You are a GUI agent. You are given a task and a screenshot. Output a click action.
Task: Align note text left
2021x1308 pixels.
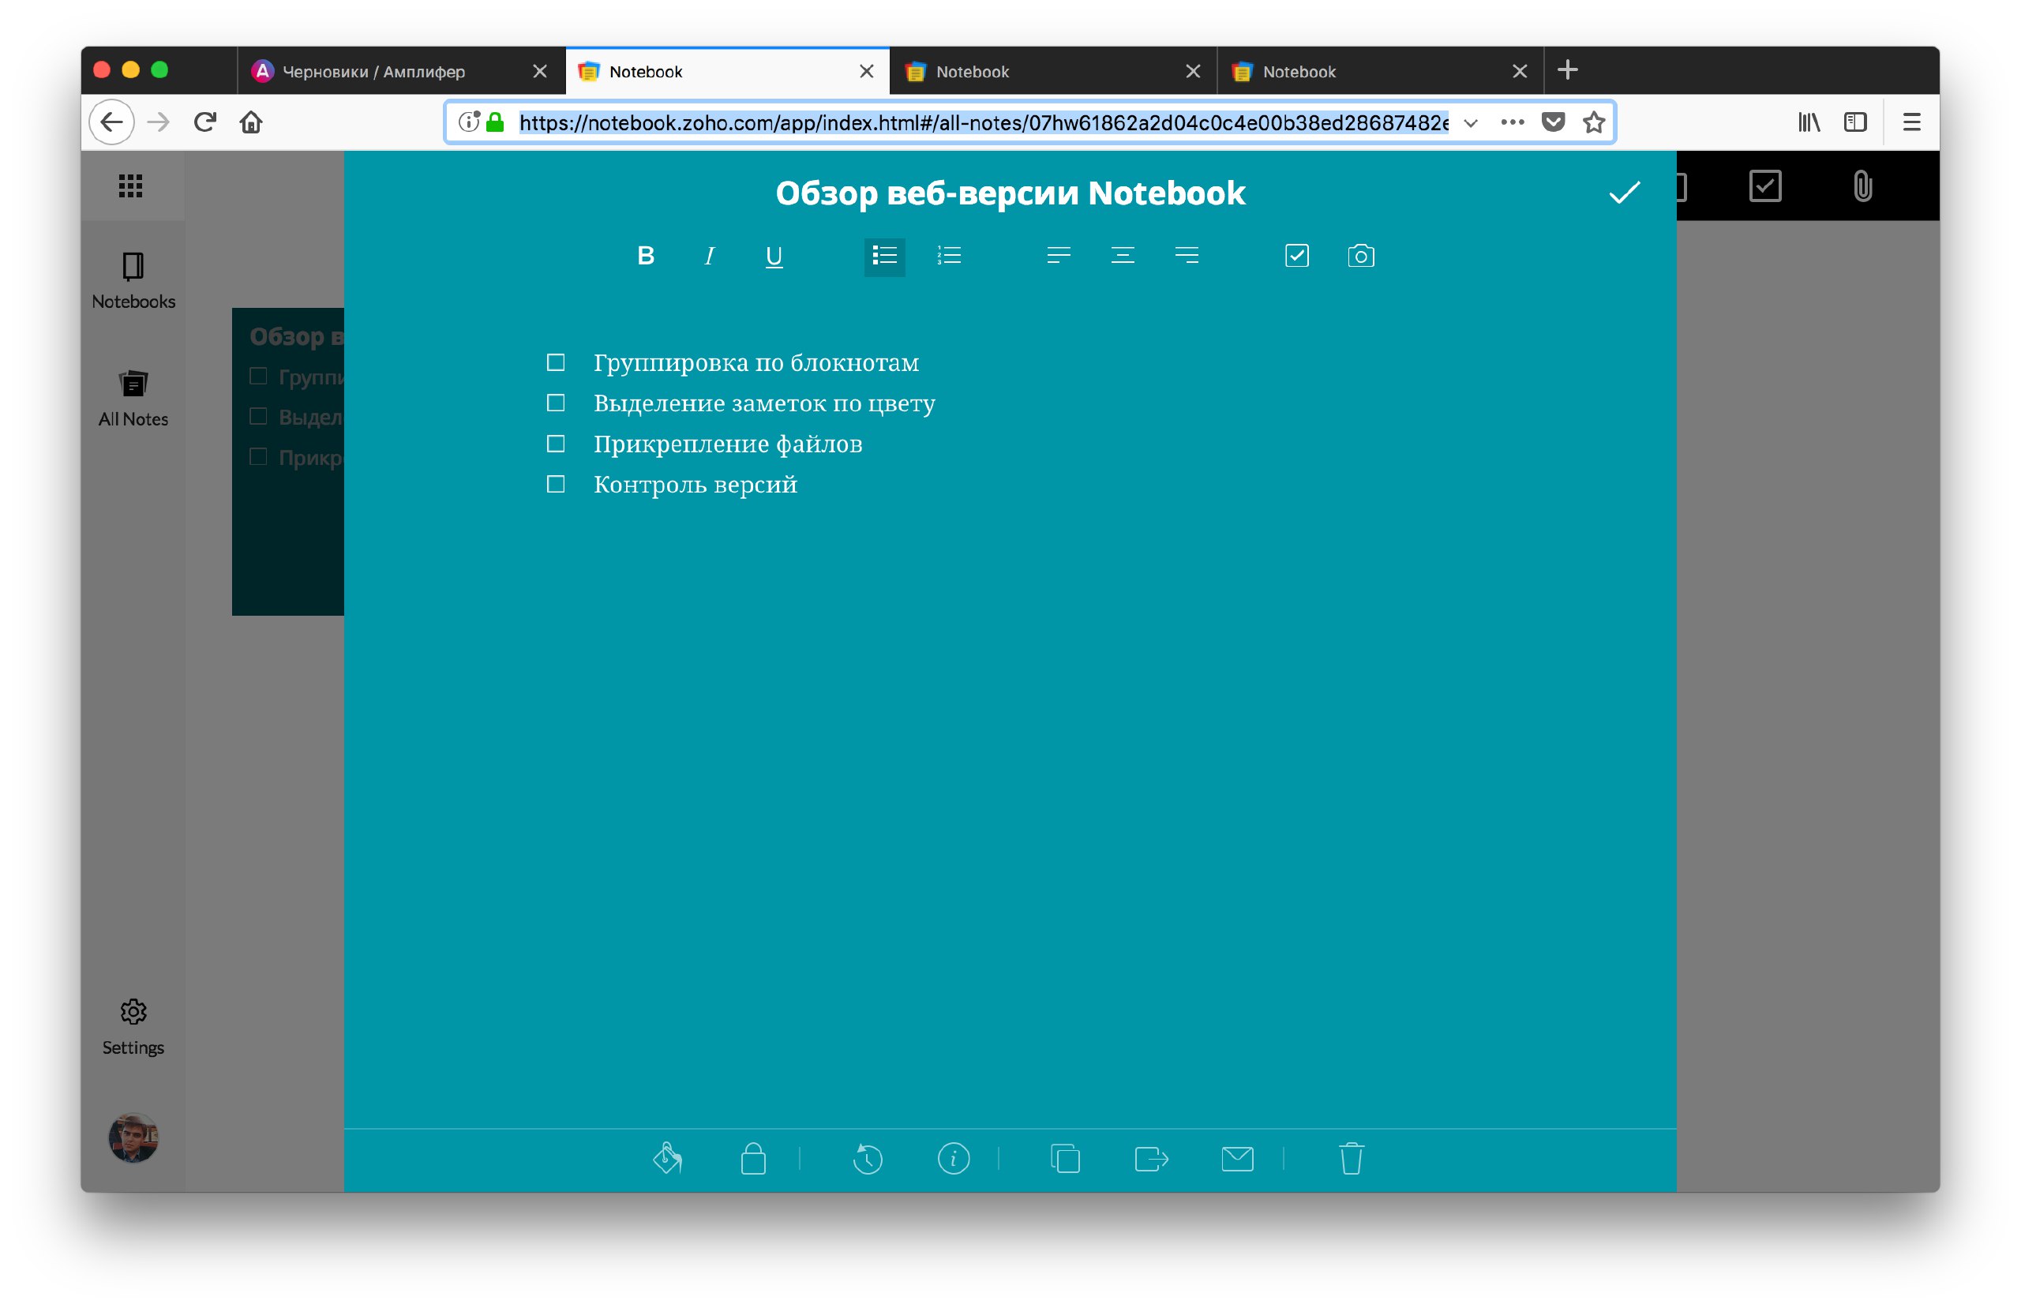1058,256
